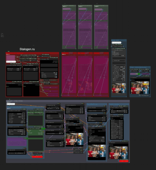Open the first widget row of the bottom-left loader node
Image resolution: width=156 pixels, height=170 pixels.
(x=17, y=114)
